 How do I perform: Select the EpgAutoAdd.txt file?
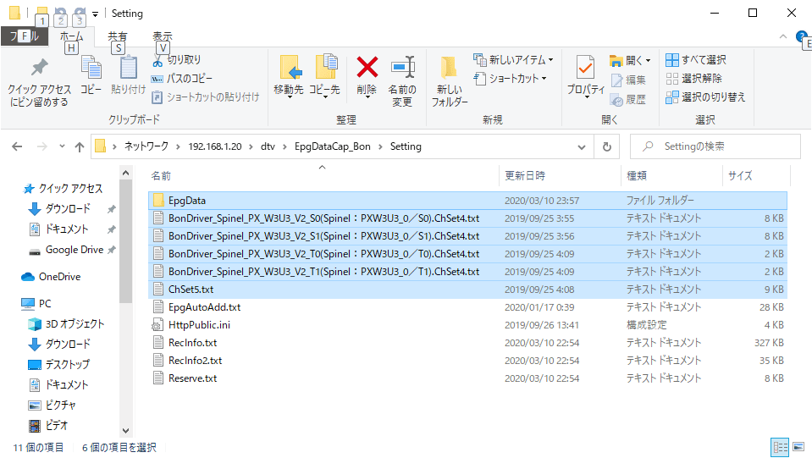click(x=467, y=307)
